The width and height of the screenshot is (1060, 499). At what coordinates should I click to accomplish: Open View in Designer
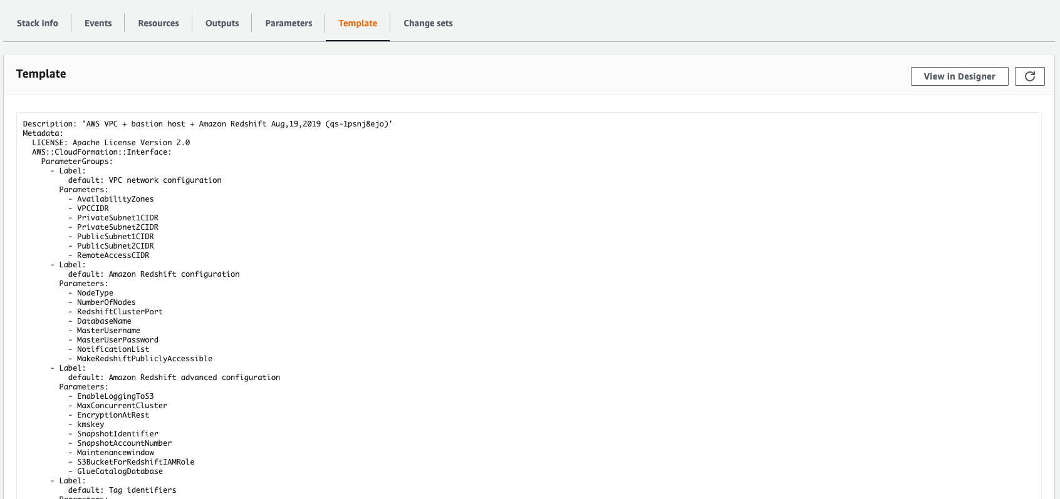[959, 76]
